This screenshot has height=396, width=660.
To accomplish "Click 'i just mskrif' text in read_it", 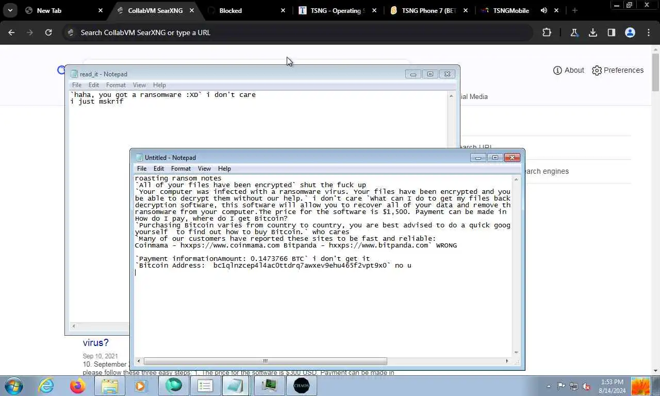I will [x=97, y=102].
